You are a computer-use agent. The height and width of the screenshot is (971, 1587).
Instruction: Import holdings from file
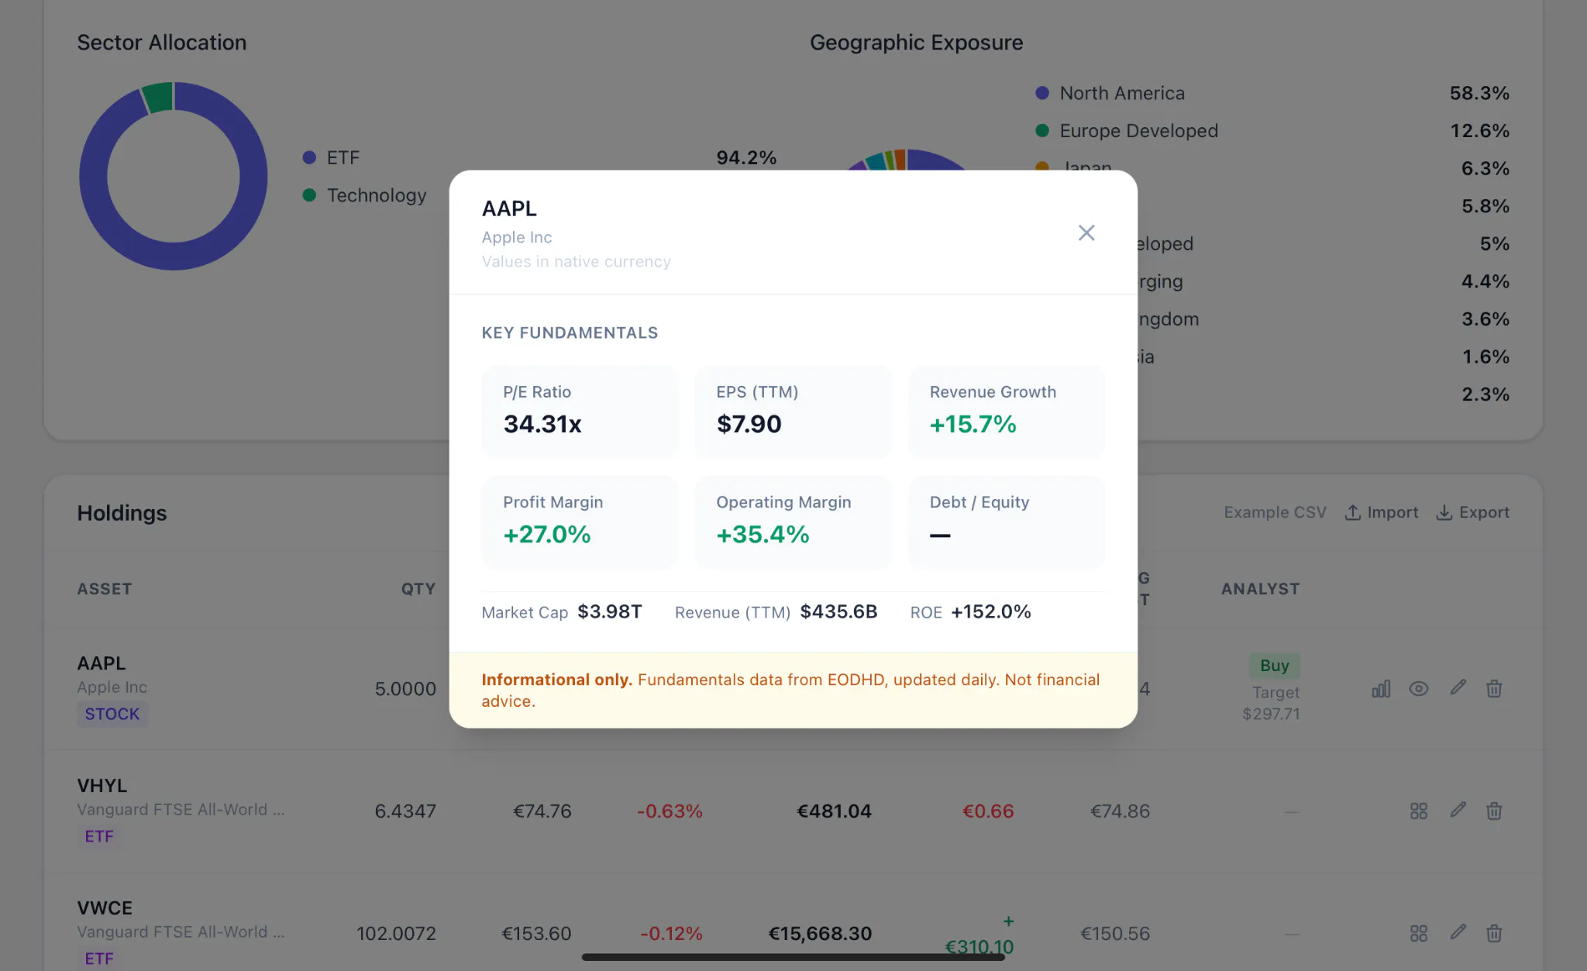[1381, 512]
